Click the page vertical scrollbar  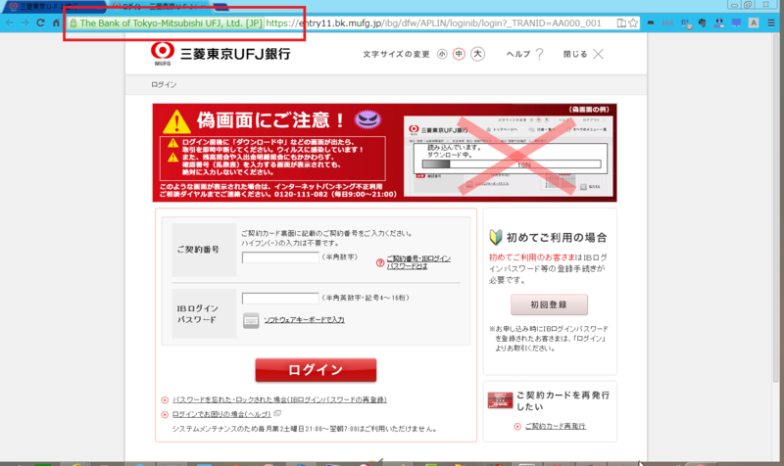(775, 210)
